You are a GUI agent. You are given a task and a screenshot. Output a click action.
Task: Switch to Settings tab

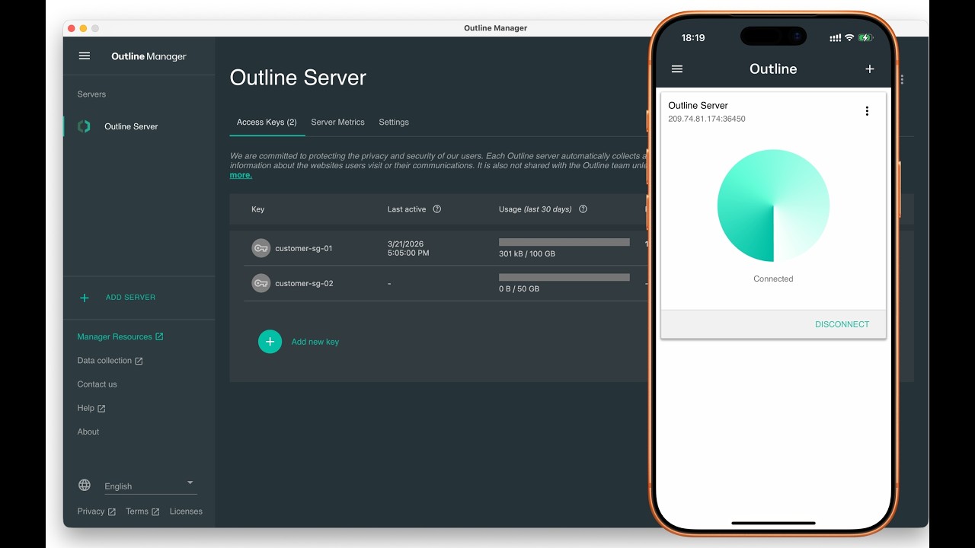pos(394,122)
